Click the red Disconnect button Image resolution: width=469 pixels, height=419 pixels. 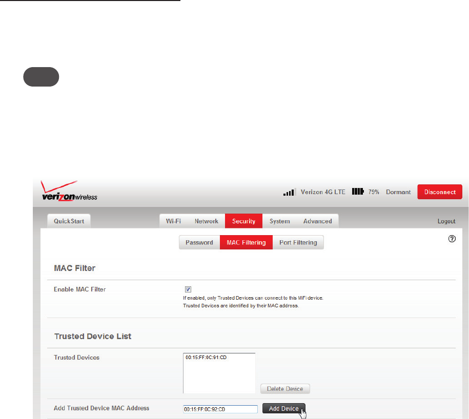tap(440, 192)
